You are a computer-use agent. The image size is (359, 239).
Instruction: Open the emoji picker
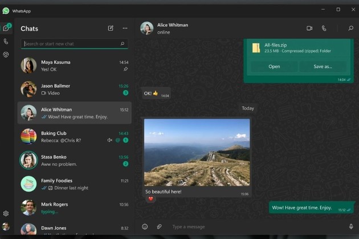coord(145,226)
